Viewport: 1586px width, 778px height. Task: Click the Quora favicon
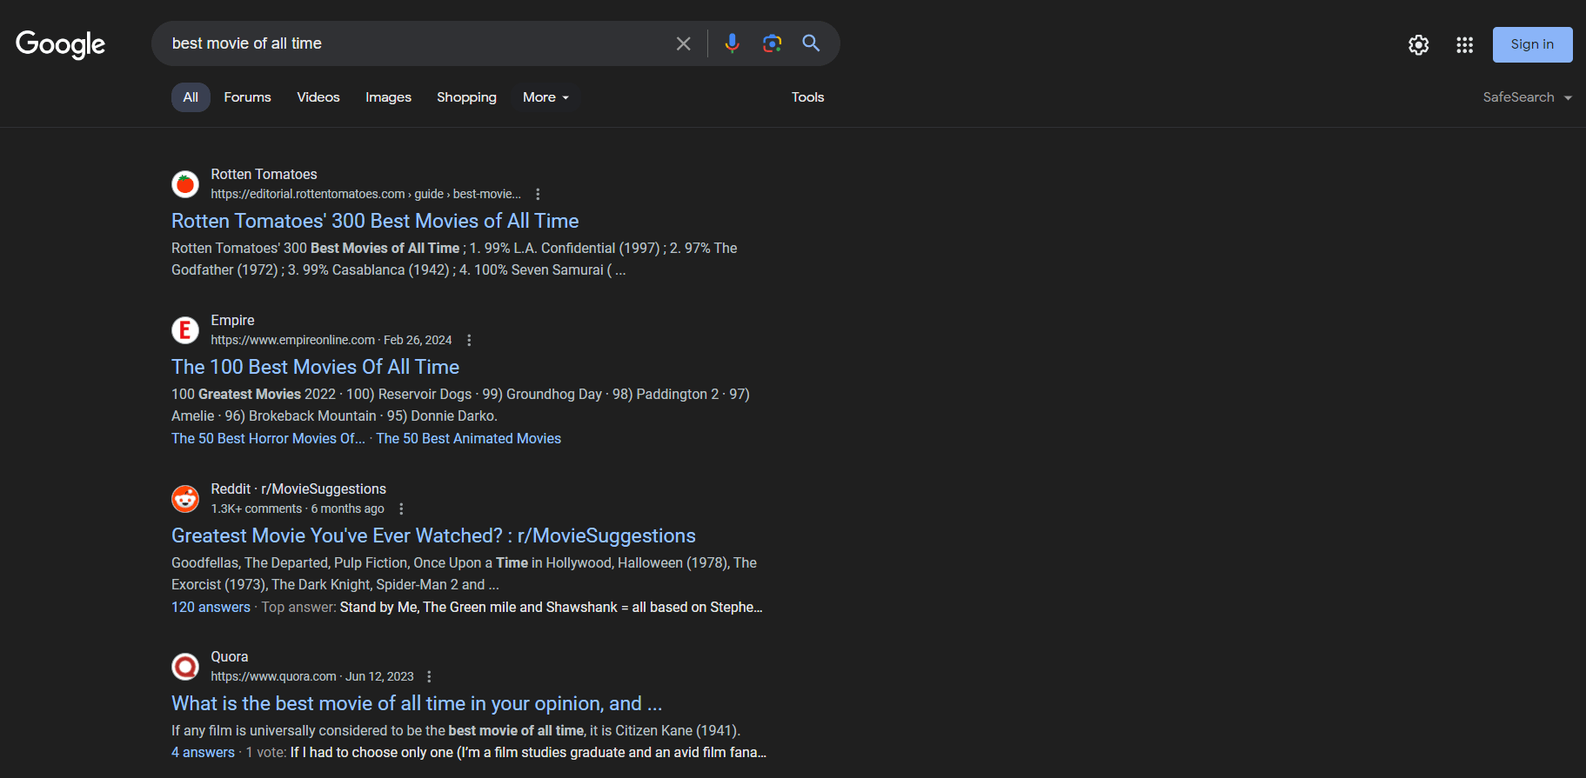click(185, 667)
